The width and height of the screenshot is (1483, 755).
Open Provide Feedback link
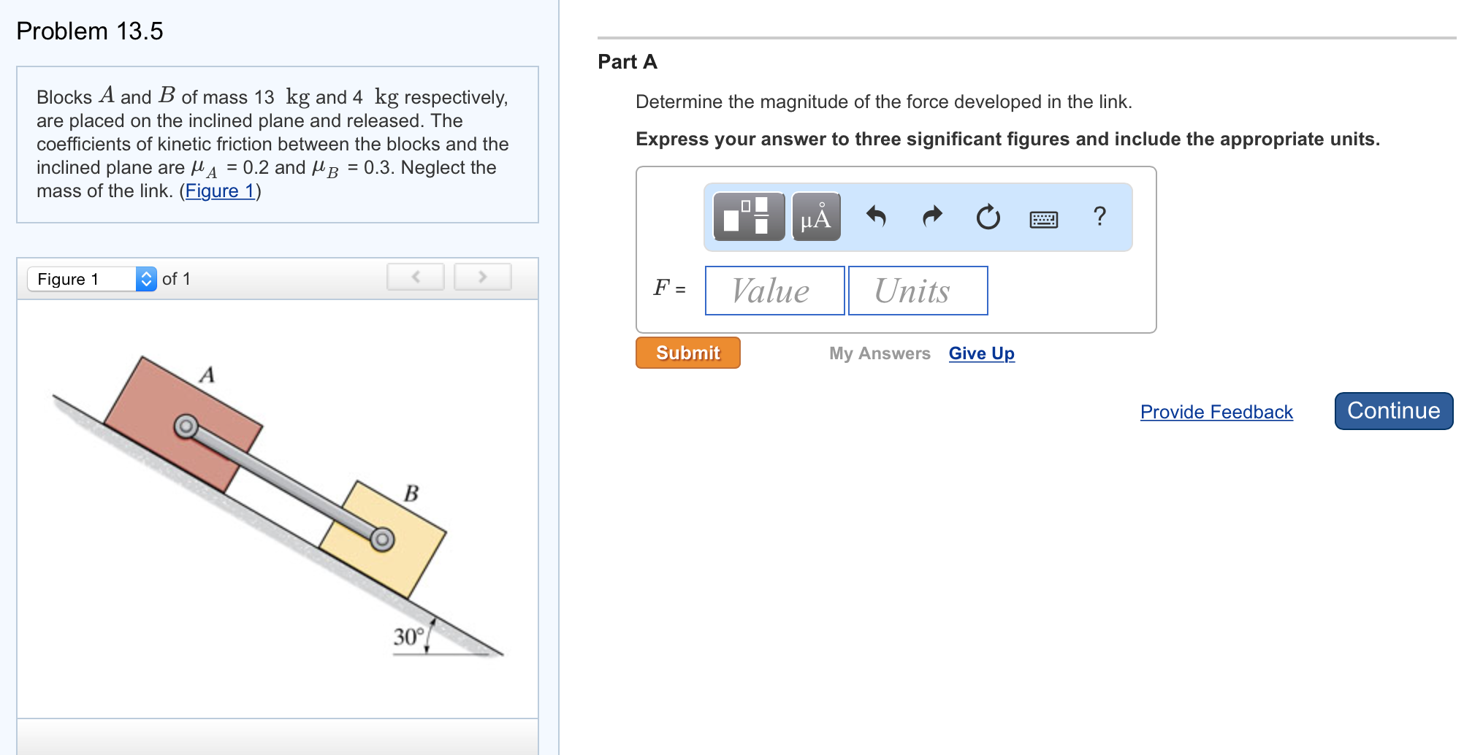pyautogui.click(x=1216, y=412)
